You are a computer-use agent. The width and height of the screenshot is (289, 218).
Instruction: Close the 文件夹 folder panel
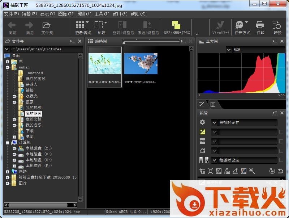point(79,41)
